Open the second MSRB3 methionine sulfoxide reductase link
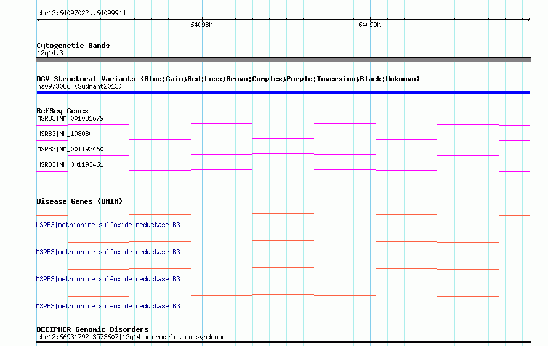 (x=108, y=252)
